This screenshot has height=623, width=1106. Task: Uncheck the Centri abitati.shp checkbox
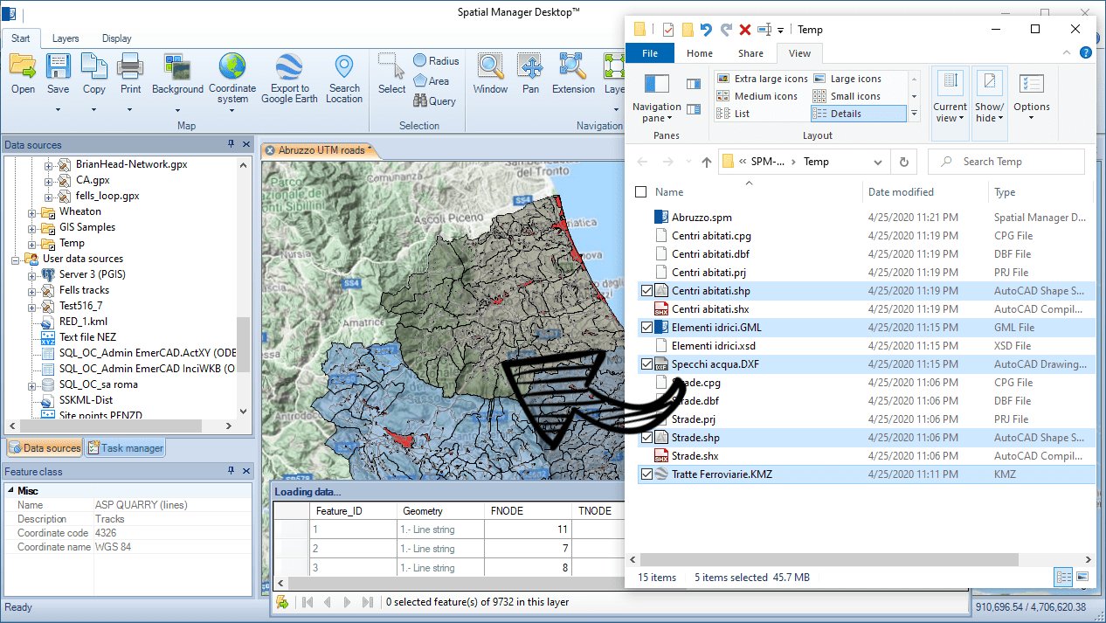[646, 291]
